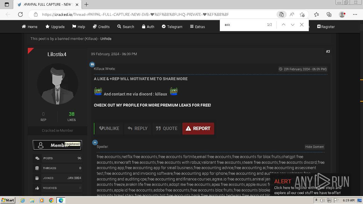
Task: View site information lock icon
Action: click(36, 14)
